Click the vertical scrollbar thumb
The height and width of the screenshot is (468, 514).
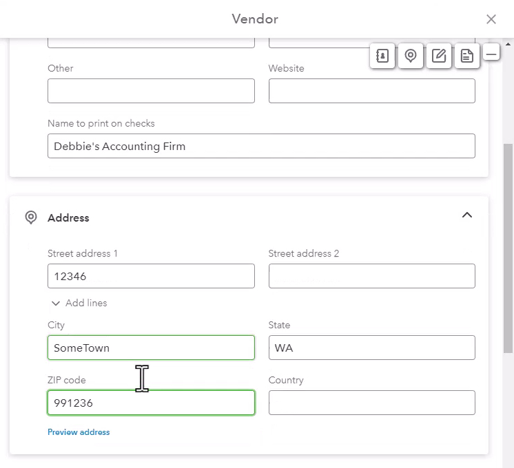click(x=508, y=248)
